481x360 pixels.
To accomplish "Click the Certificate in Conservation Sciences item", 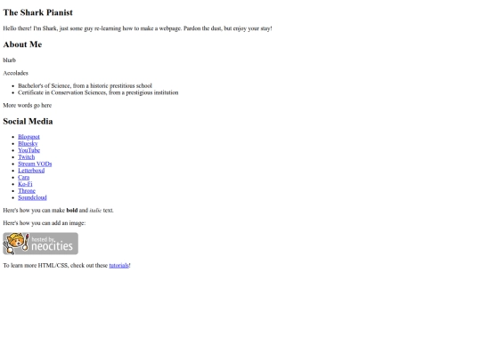I will pos(98,92).
